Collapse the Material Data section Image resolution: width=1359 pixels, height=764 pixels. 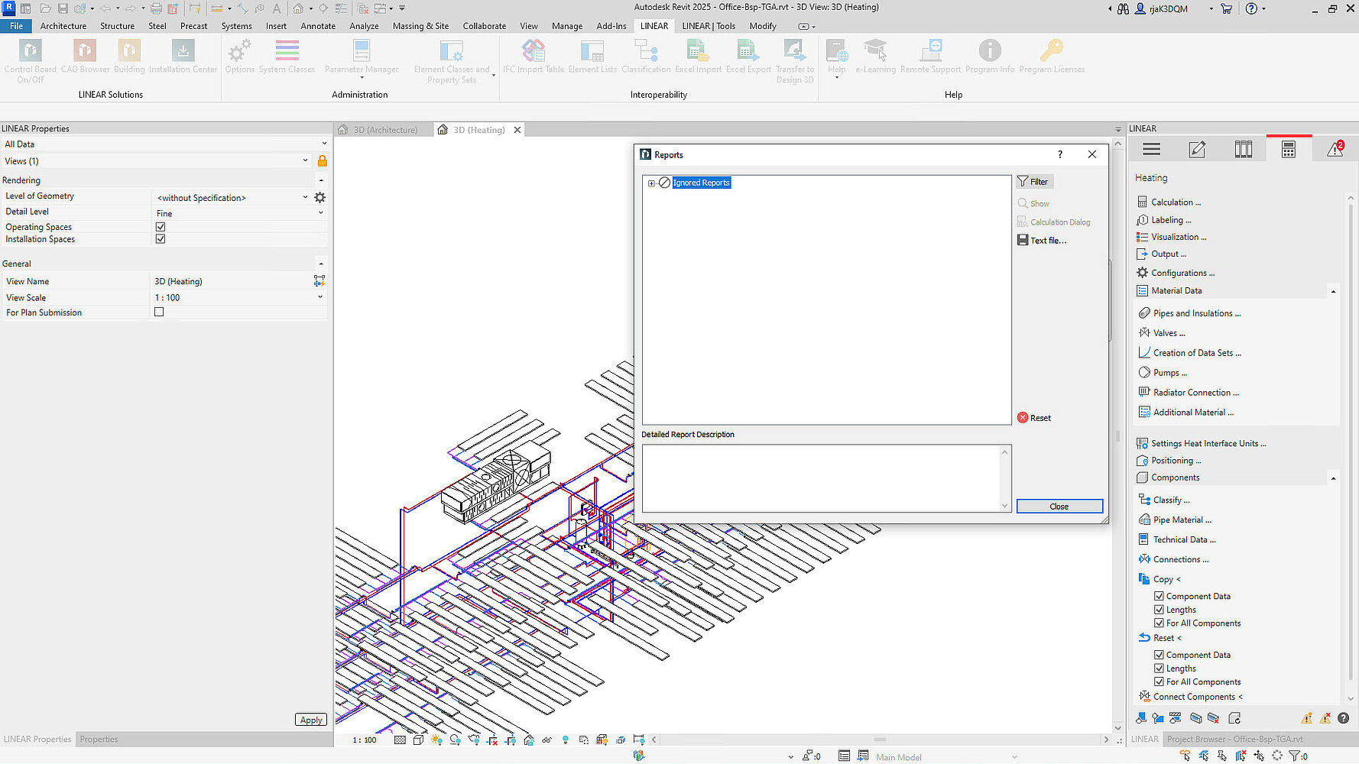[1333, 291]
